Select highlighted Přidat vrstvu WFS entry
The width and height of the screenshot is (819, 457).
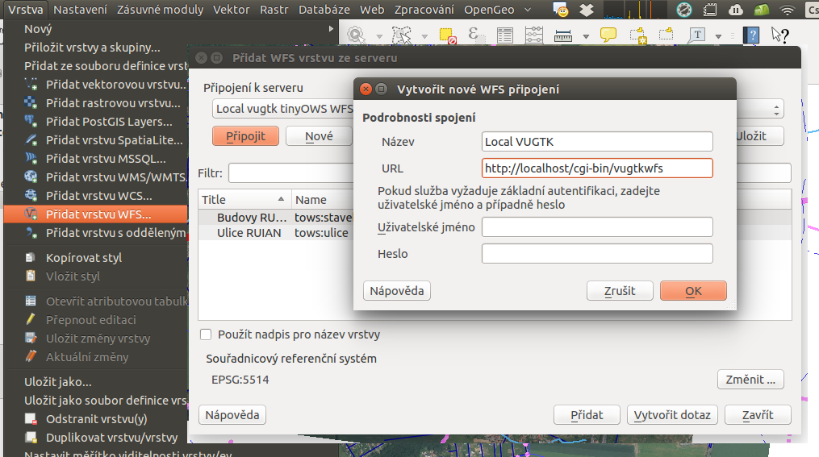click(95, 214)
